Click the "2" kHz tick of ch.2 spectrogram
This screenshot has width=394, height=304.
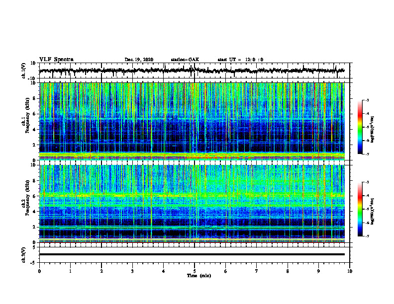[34, 227]
